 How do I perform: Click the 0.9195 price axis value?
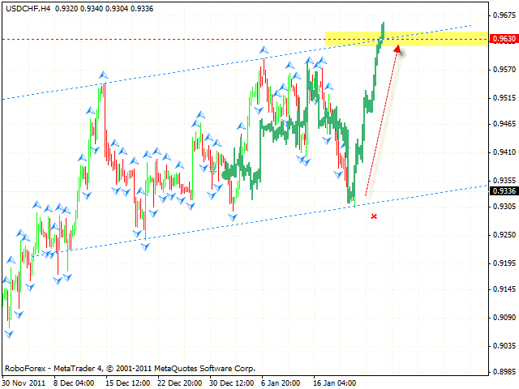503,263
